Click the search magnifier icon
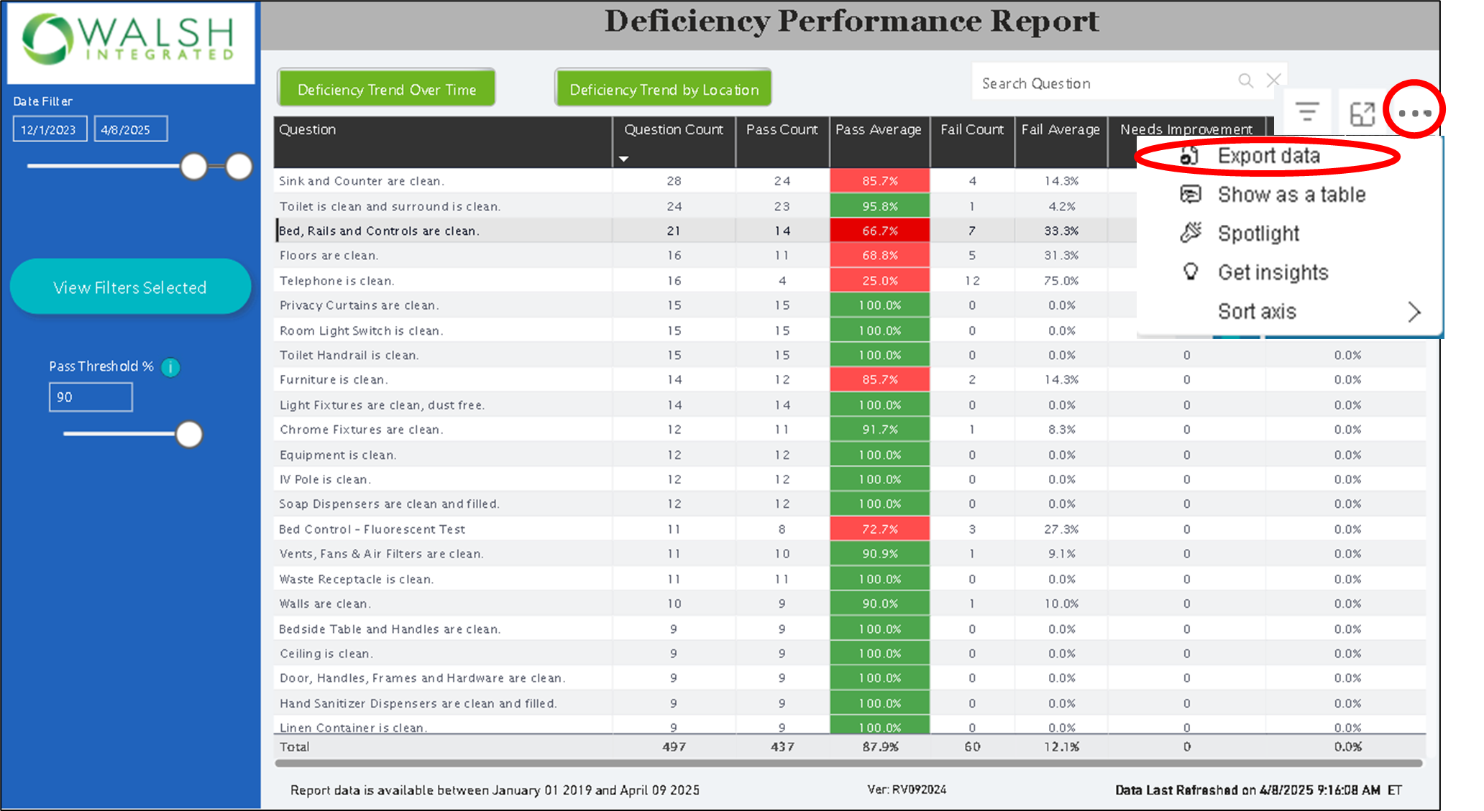Screen dimensions: 1484x811 [1245, 81]
